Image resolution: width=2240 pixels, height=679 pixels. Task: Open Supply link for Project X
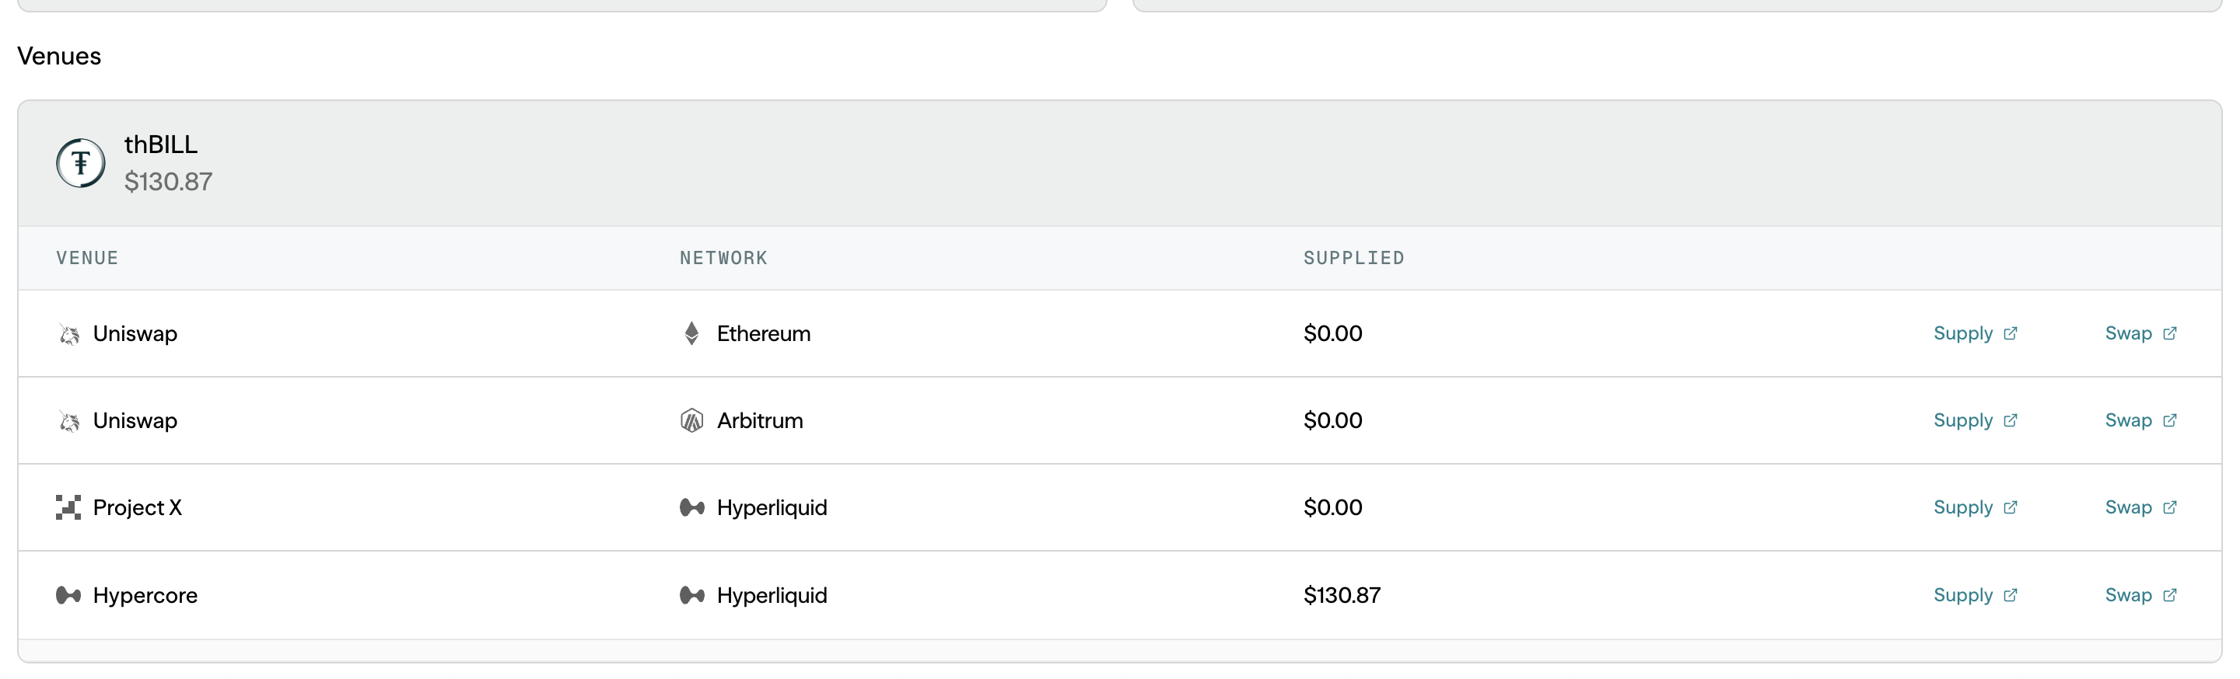pyautogui.click(x=1974, y=507)
